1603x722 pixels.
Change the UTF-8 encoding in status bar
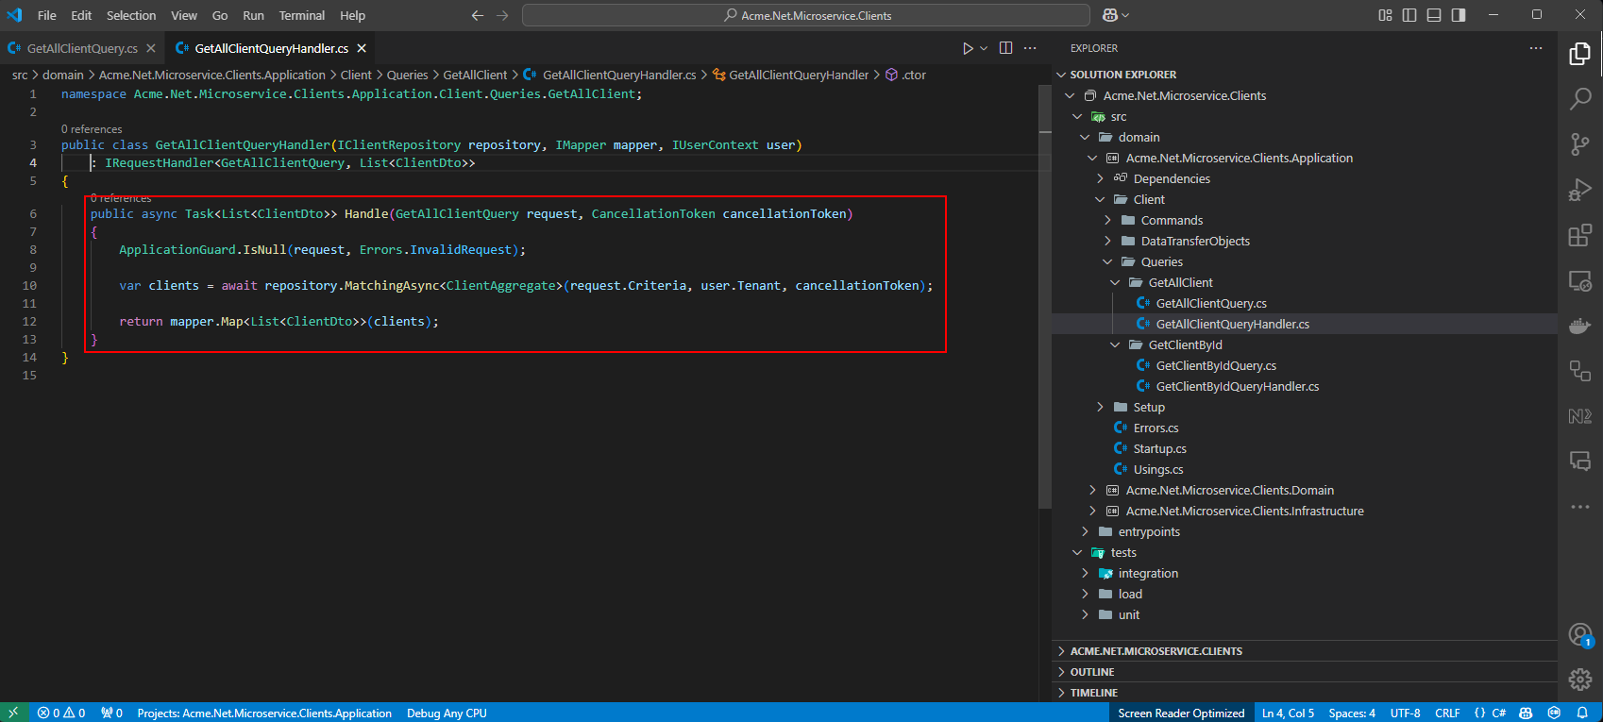[1405, 713]
